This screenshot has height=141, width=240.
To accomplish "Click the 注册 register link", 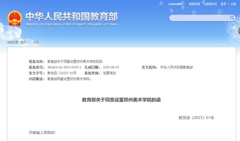I will pos(233,4).
